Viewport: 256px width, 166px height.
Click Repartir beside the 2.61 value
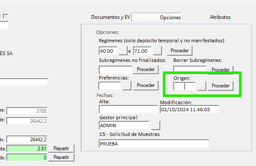coord(61,148)
